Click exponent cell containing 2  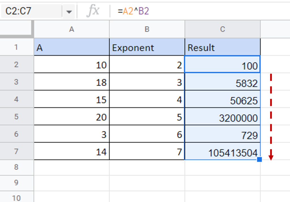coord(147,64)
